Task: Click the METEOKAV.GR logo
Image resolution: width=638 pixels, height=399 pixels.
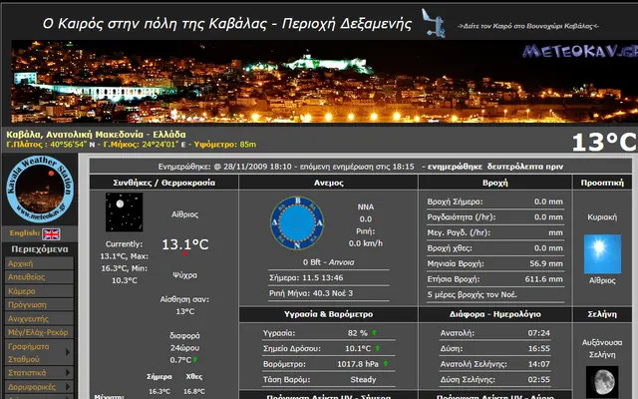Action: [x=579, y=51]
